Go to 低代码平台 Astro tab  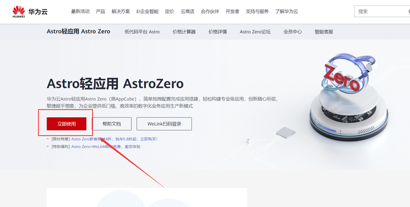click(x=142, y=32)
